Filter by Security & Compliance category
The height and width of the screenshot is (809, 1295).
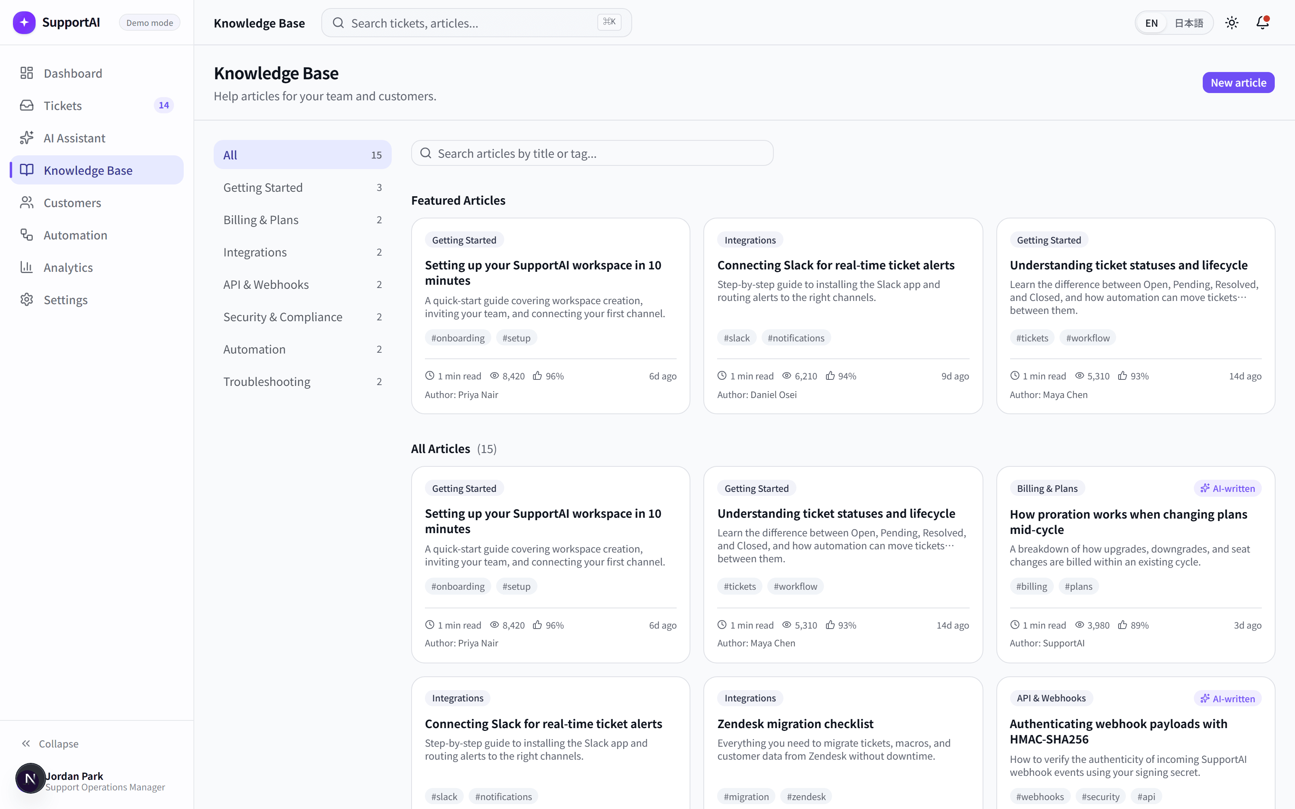[302, 317]
